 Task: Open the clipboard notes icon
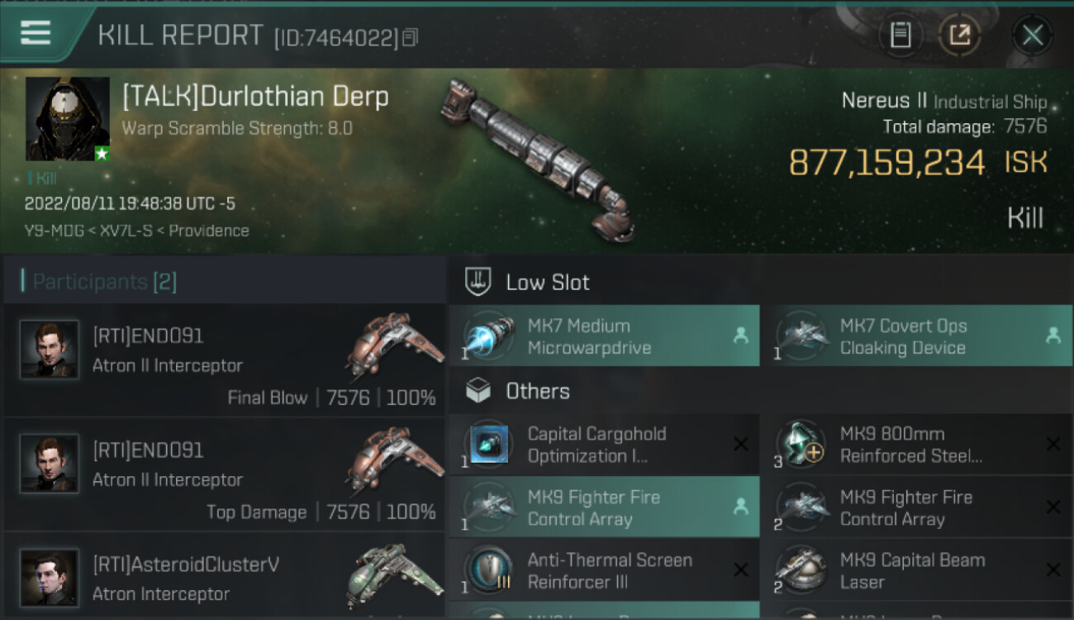click(900, 35)
